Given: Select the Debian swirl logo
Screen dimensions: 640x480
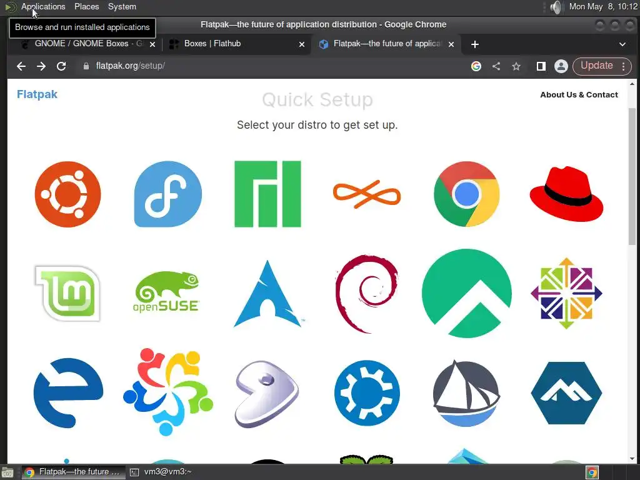Looking at the screenshot, I should pyautogui.click(x=366, y=294).
